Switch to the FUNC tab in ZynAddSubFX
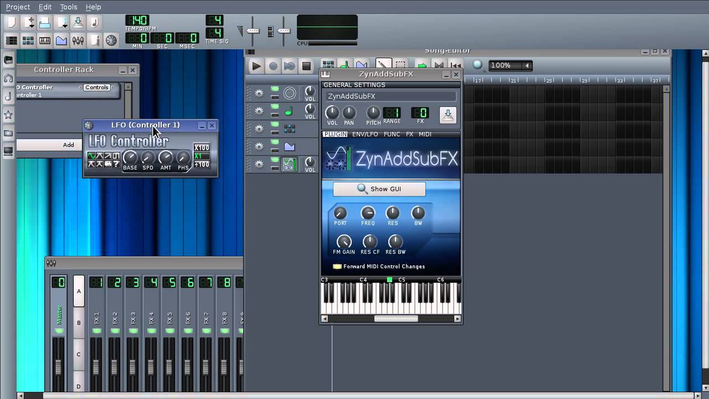 [x=392, y=134]
